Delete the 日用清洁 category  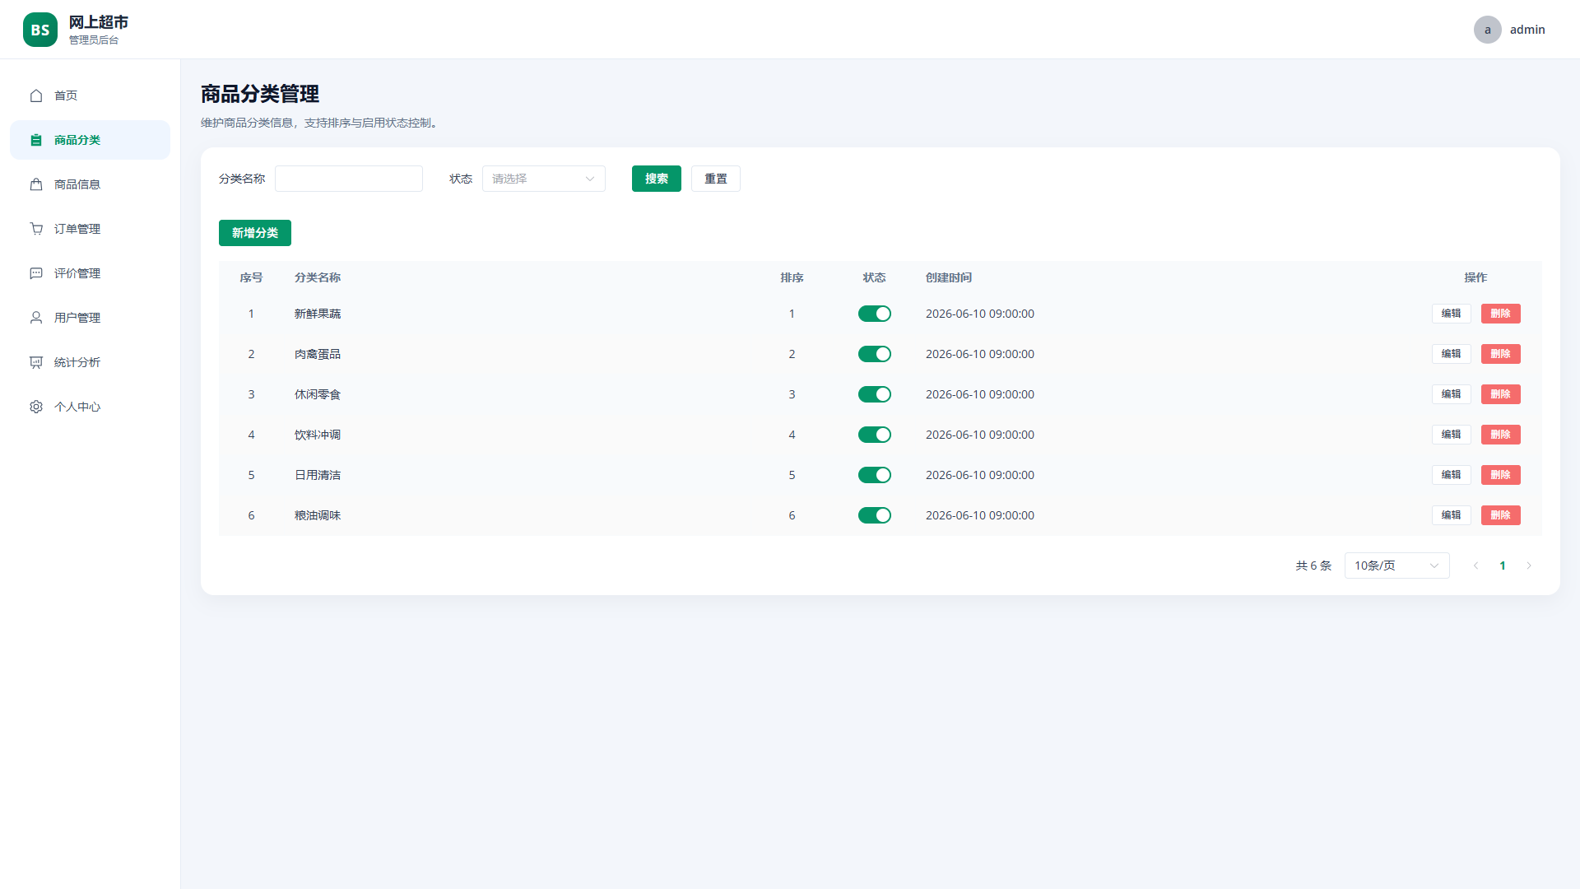pyautogui.click(x=1500, y=475)
